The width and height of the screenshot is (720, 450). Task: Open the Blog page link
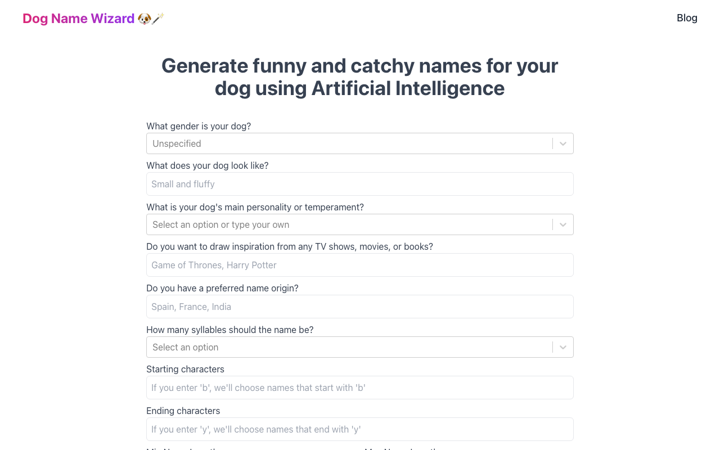tap(687, 18)
